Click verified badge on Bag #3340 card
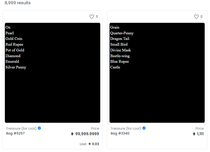 (144, 128)
